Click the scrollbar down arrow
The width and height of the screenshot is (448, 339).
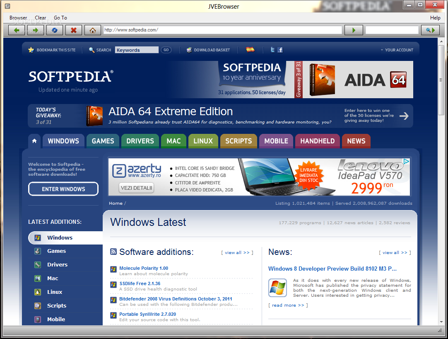(441, 322)
